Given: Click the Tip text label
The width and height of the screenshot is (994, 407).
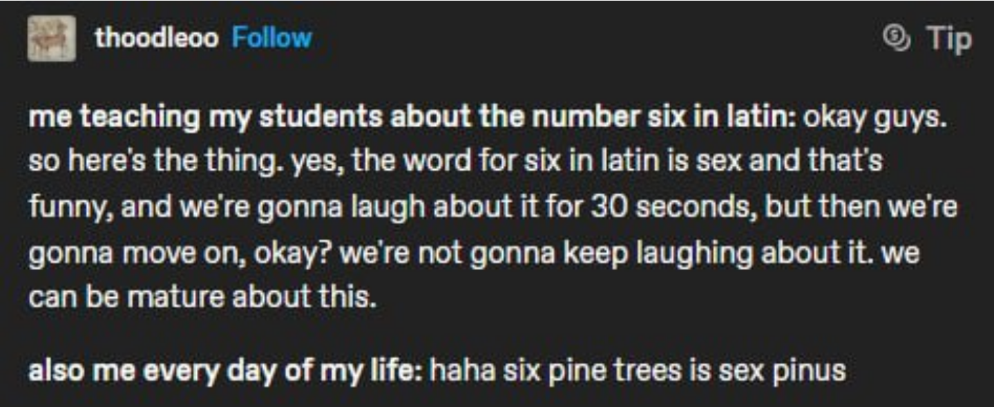Looking at the screenshot, I should (948, 39).
